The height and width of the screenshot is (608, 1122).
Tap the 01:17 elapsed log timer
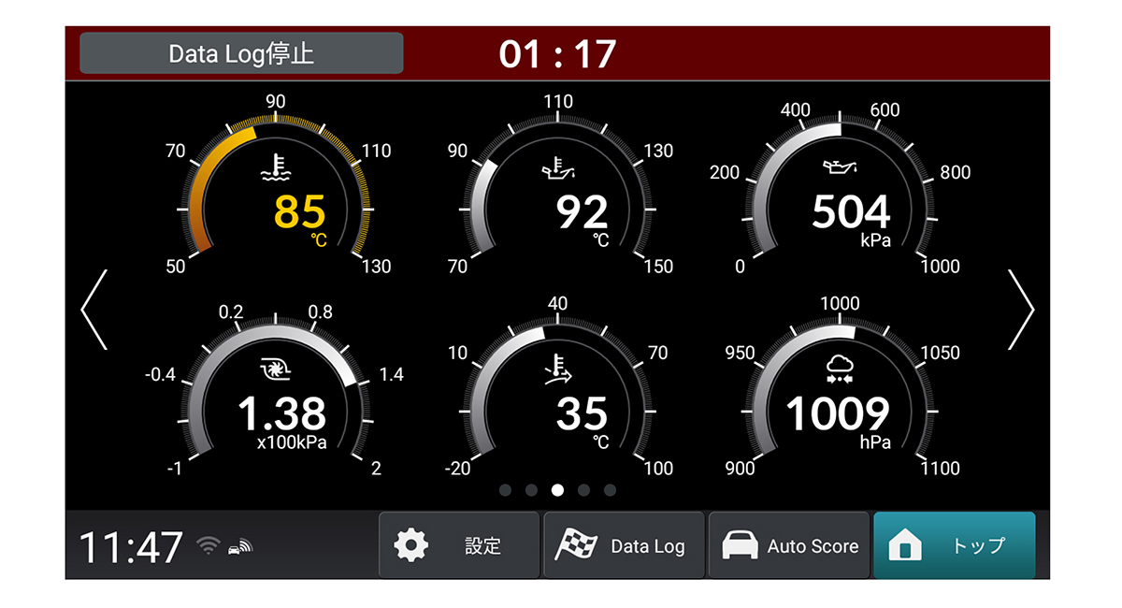point(557,54)
